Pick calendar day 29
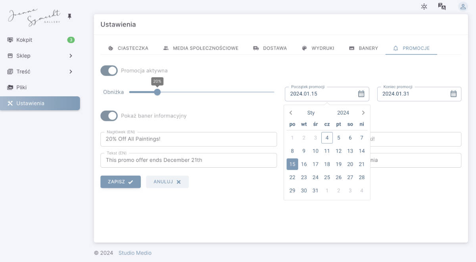The height and width of the screenshot is (262, 476). tap(292, 190)
